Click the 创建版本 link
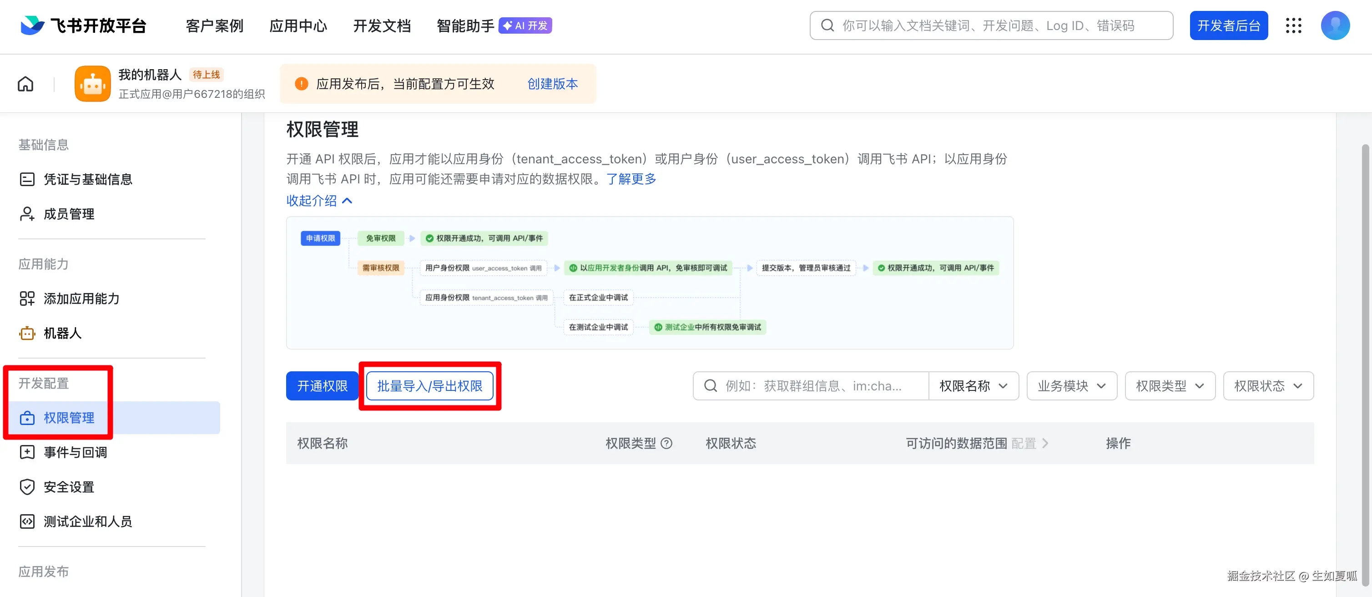 pos(552,84)
